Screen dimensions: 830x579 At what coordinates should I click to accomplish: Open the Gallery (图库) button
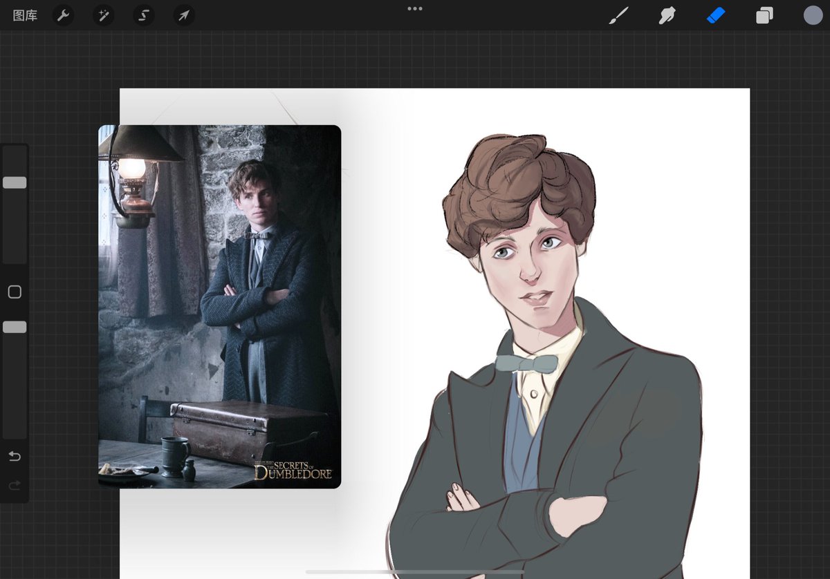click(25, 15)
